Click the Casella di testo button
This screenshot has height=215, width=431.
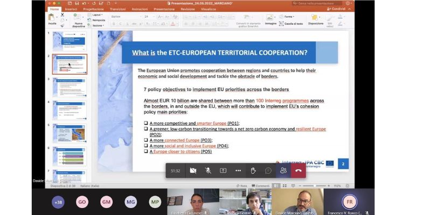tap(291, 24)
